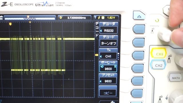Click the 1.62 V trigger level readout
This screenshot has height=103, width=183.
[111, 18]
